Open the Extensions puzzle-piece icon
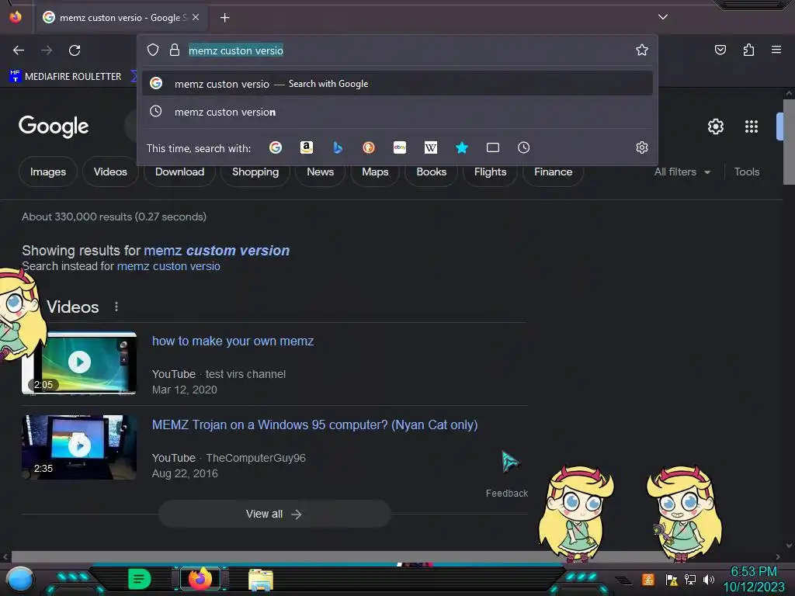Screen dimensions: 795x596 (x=748, y=50)
